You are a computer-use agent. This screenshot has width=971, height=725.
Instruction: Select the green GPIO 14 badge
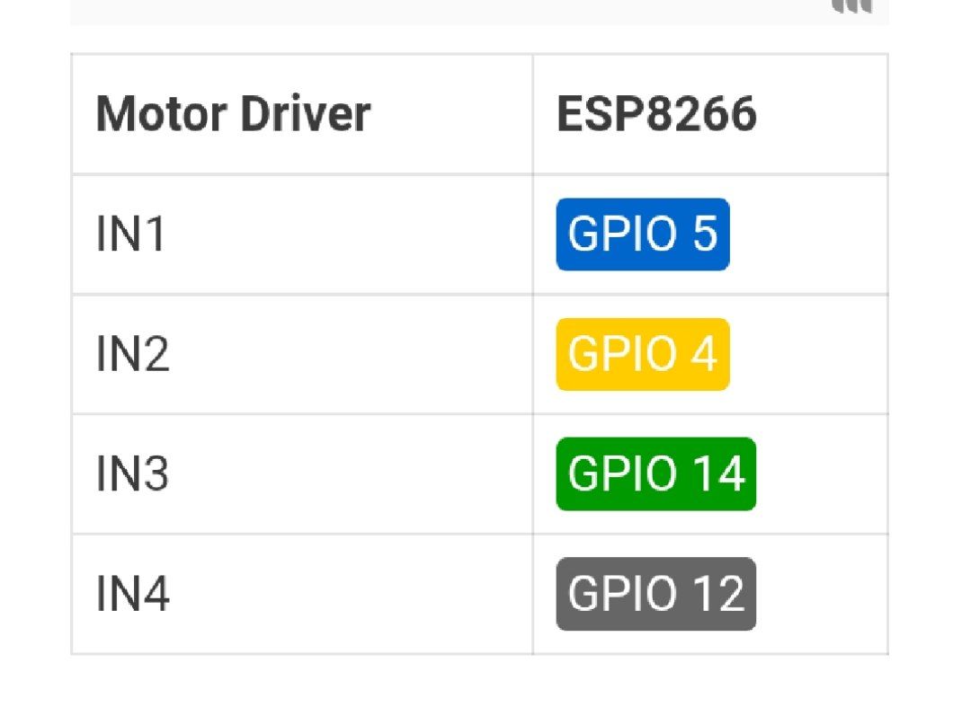(x=655, y=473)
